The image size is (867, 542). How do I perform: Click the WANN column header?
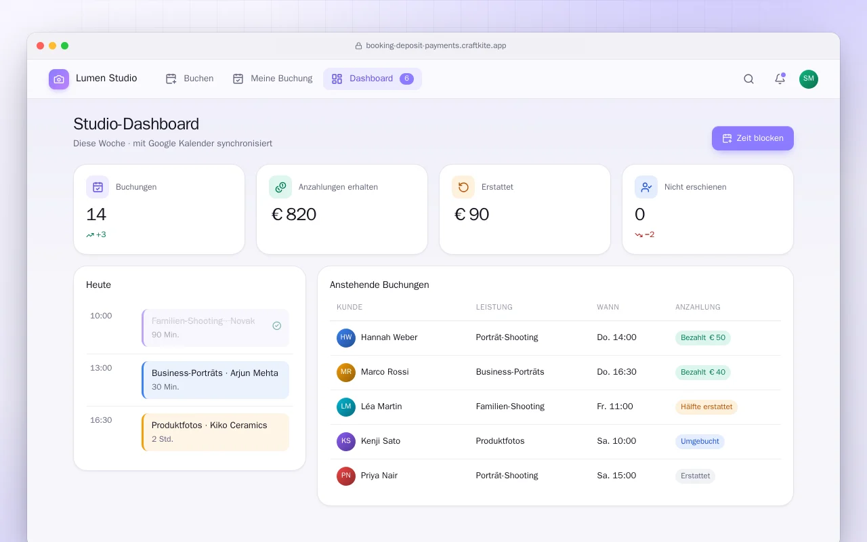click(x=608, y=308)
